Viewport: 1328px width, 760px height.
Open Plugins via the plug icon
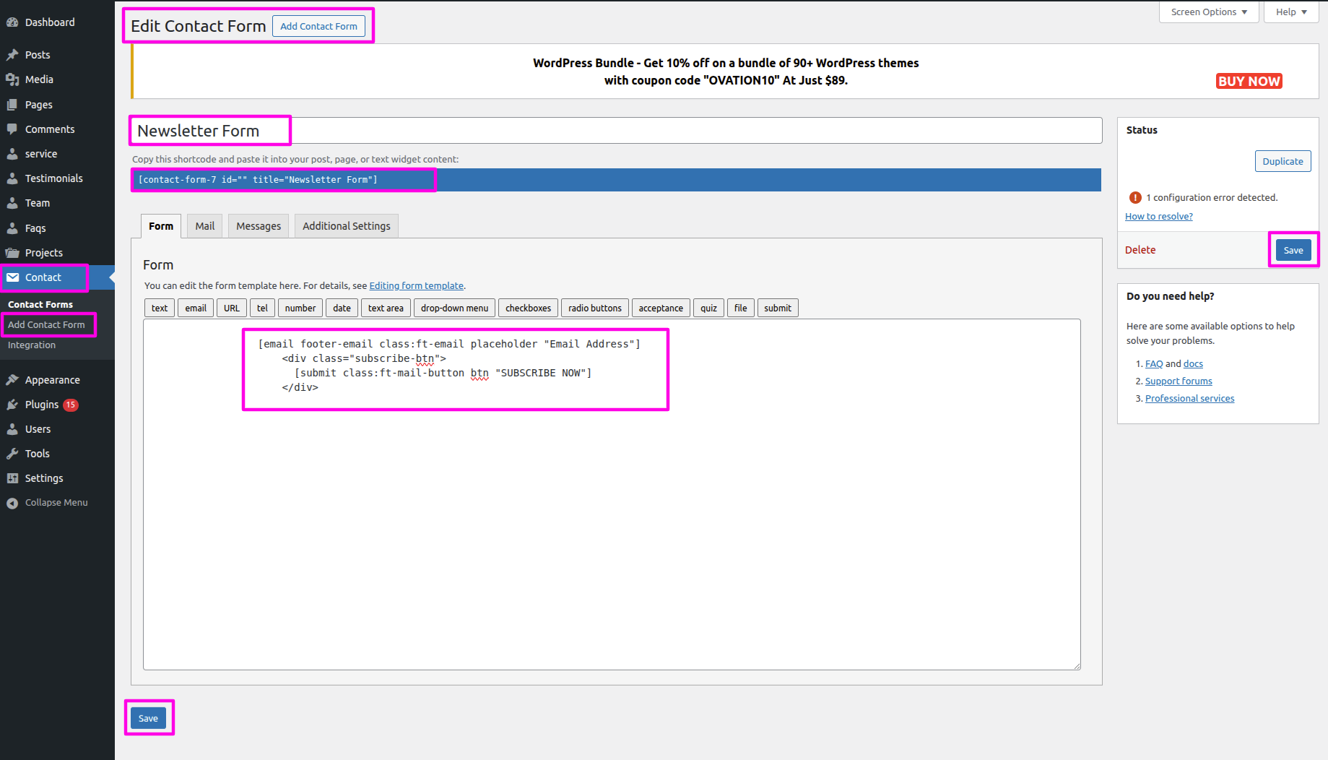click(12, 405)
